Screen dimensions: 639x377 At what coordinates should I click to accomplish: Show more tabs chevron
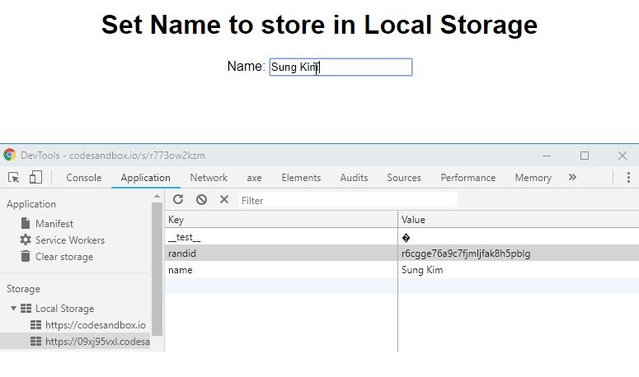(x=572, y=177)
